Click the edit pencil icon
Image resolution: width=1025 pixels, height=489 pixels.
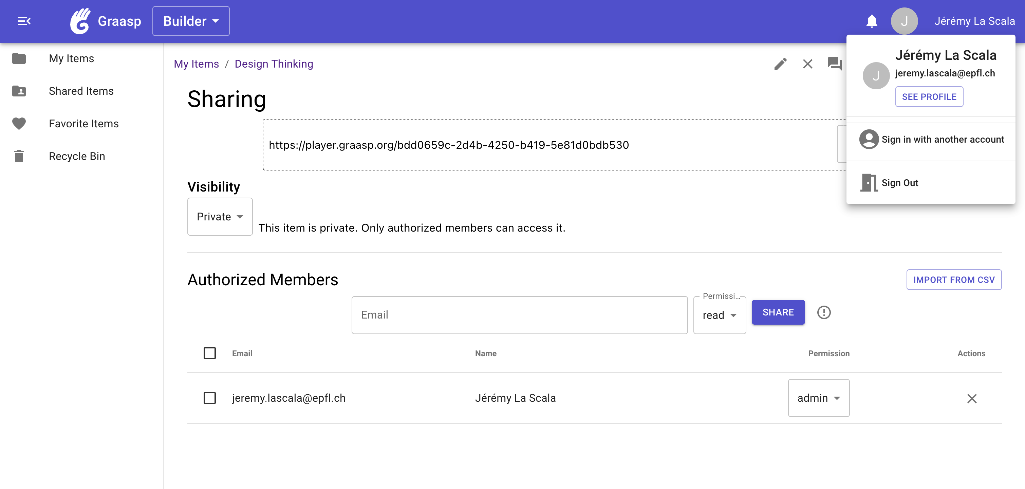tap(780, 64)
